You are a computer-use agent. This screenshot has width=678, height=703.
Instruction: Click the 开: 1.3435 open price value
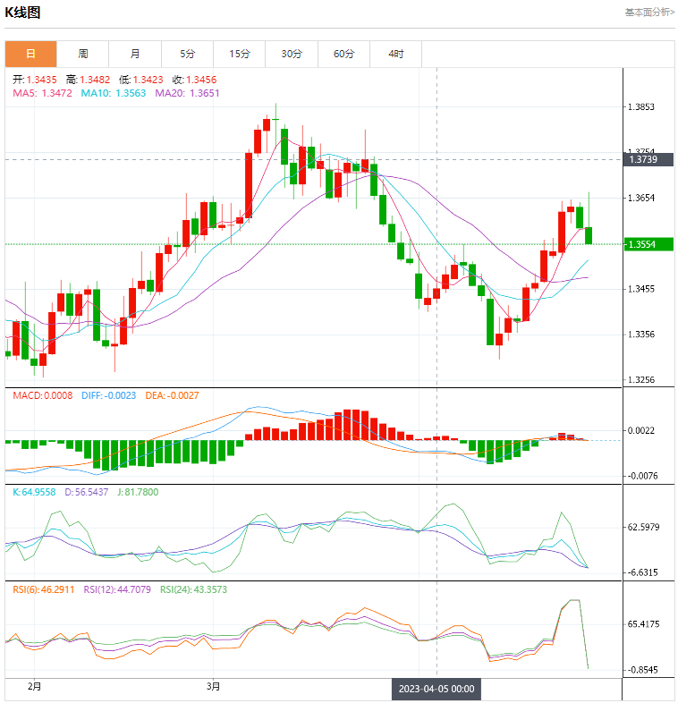[x=35, y=80]
